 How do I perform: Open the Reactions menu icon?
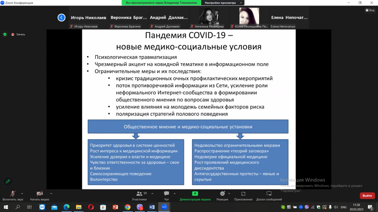coord(222,194)
